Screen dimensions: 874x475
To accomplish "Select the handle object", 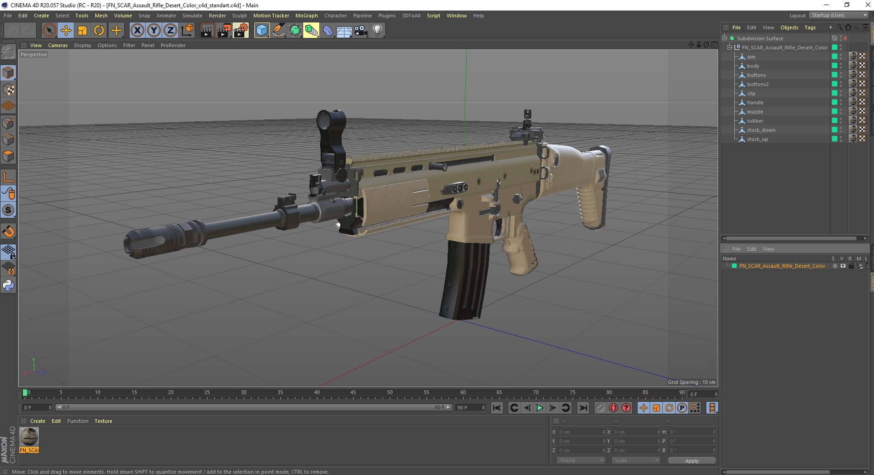I will (755, 103).
